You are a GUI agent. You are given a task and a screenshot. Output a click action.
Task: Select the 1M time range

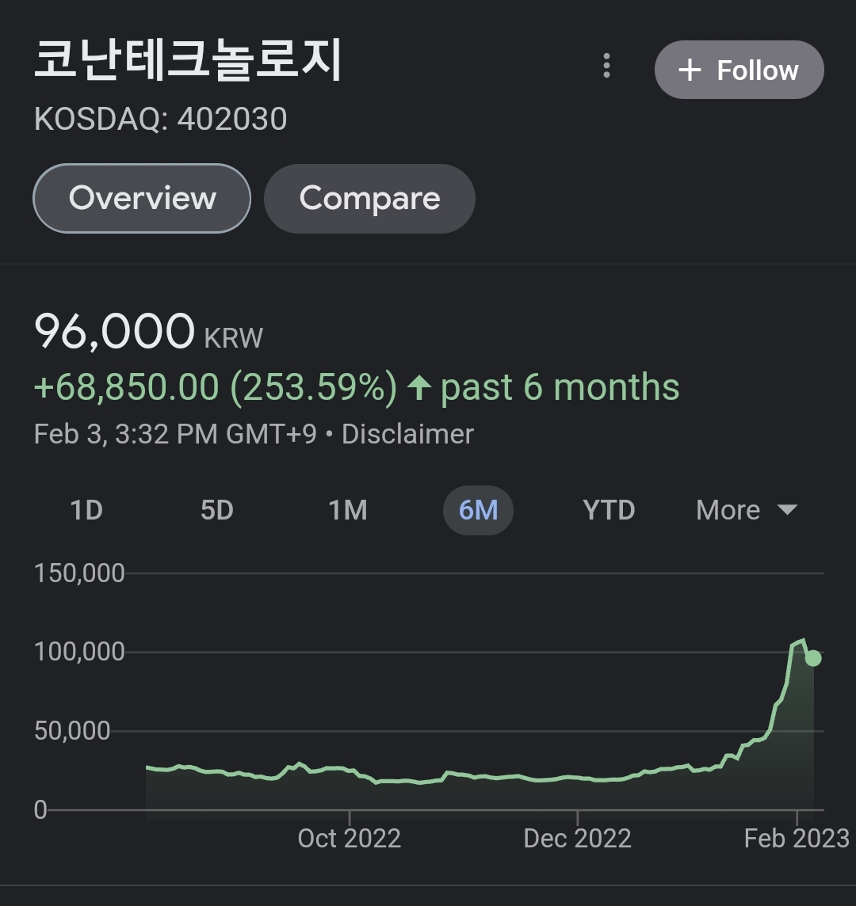point(348,510)
